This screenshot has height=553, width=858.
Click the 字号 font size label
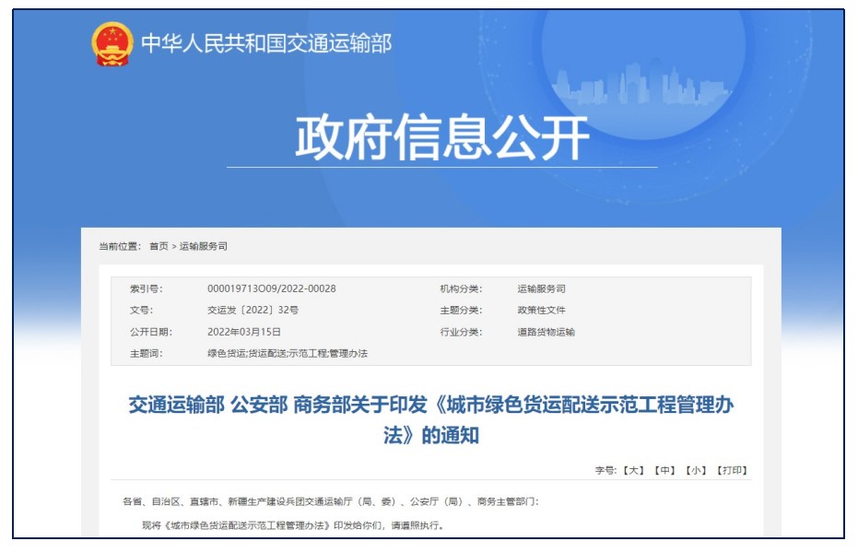click(x=606, y=470)
